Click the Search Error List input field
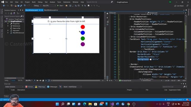 click(173, 87)
